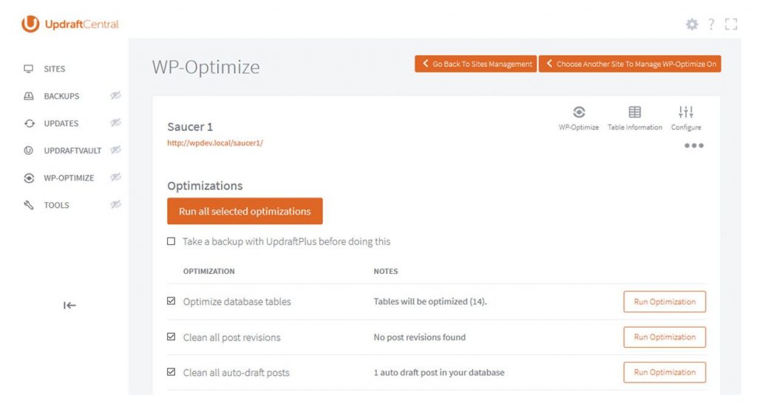757x407 pixels.
Task: Toggle visibility of Backups menu item
Action: coord(115,95)
